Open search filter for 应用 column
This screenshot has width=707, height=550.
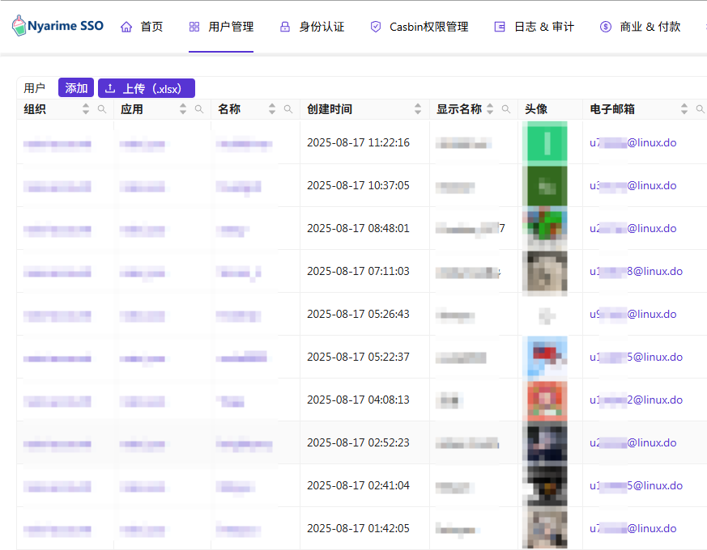click(x=199, y=109)
